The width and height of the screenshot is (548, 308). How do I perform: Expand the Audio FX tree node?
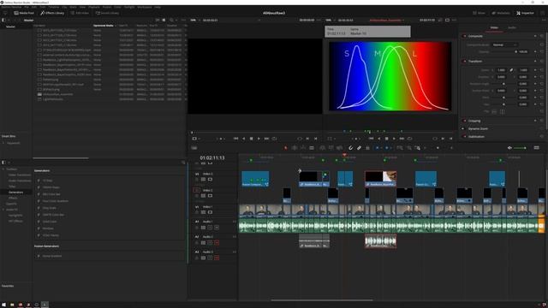[x=3, y=210]
